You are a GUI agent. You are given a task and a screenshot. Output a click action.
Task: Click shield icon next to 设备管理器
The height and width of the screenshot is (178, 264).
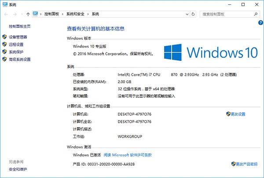pyautogui.click(x=4, y=37)
